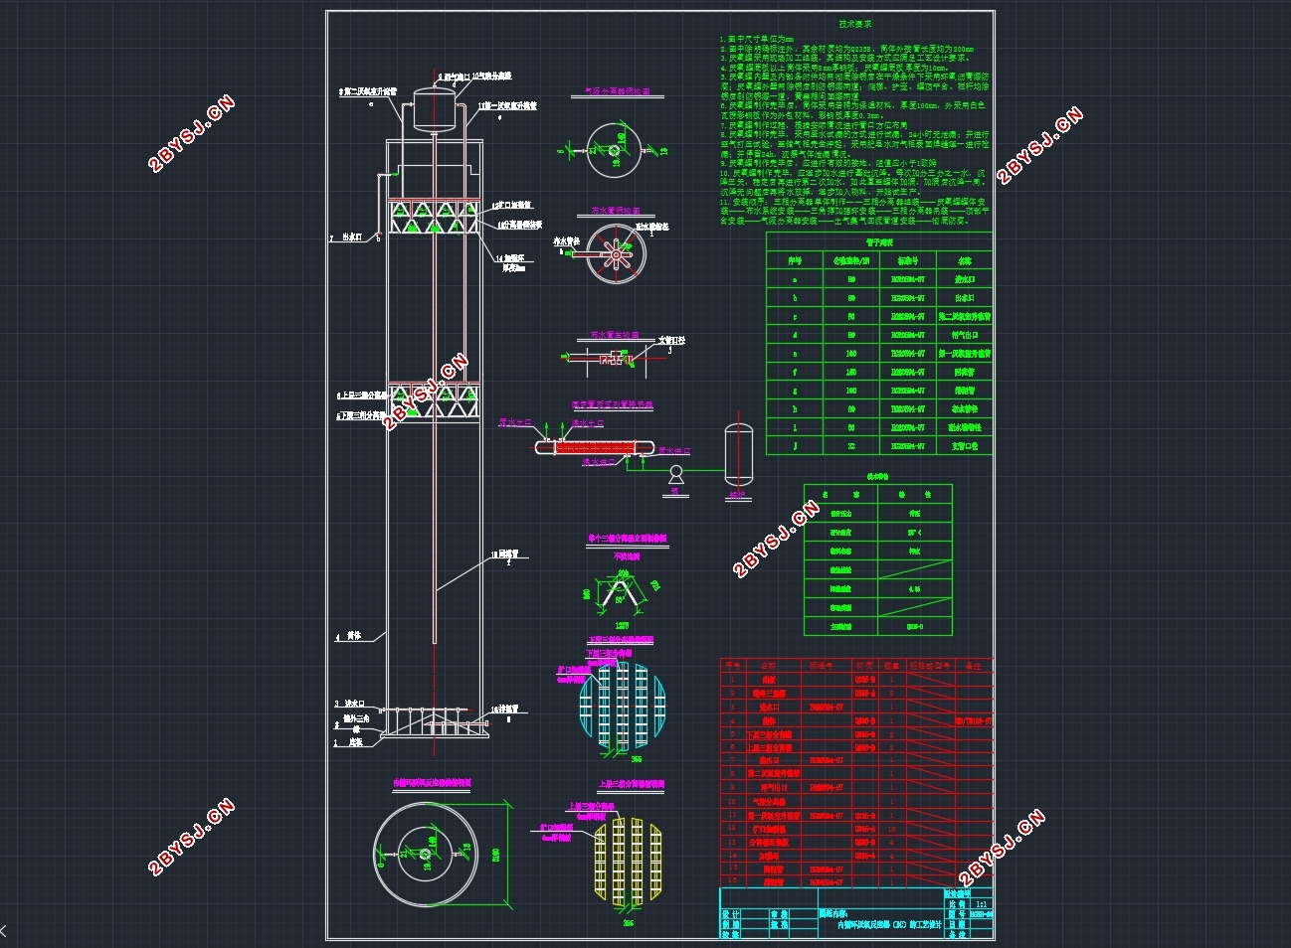
Task: Select the reactor base plate at bottom
Action: pyautogui.click(x=435, y=736)
